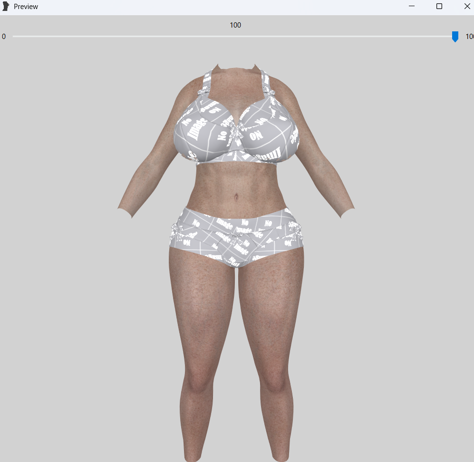This screenshot has height=462, width=474.
Task: Minimize the Preview window
Action: coord(411,6)
